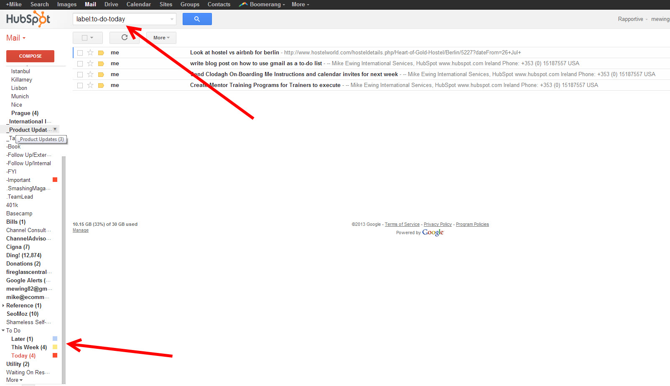The height and width of the screenshot is (386, 670).
Task: Switch to Calendar in the top bar
Action: pyautogui.click(x=138, y=4)
